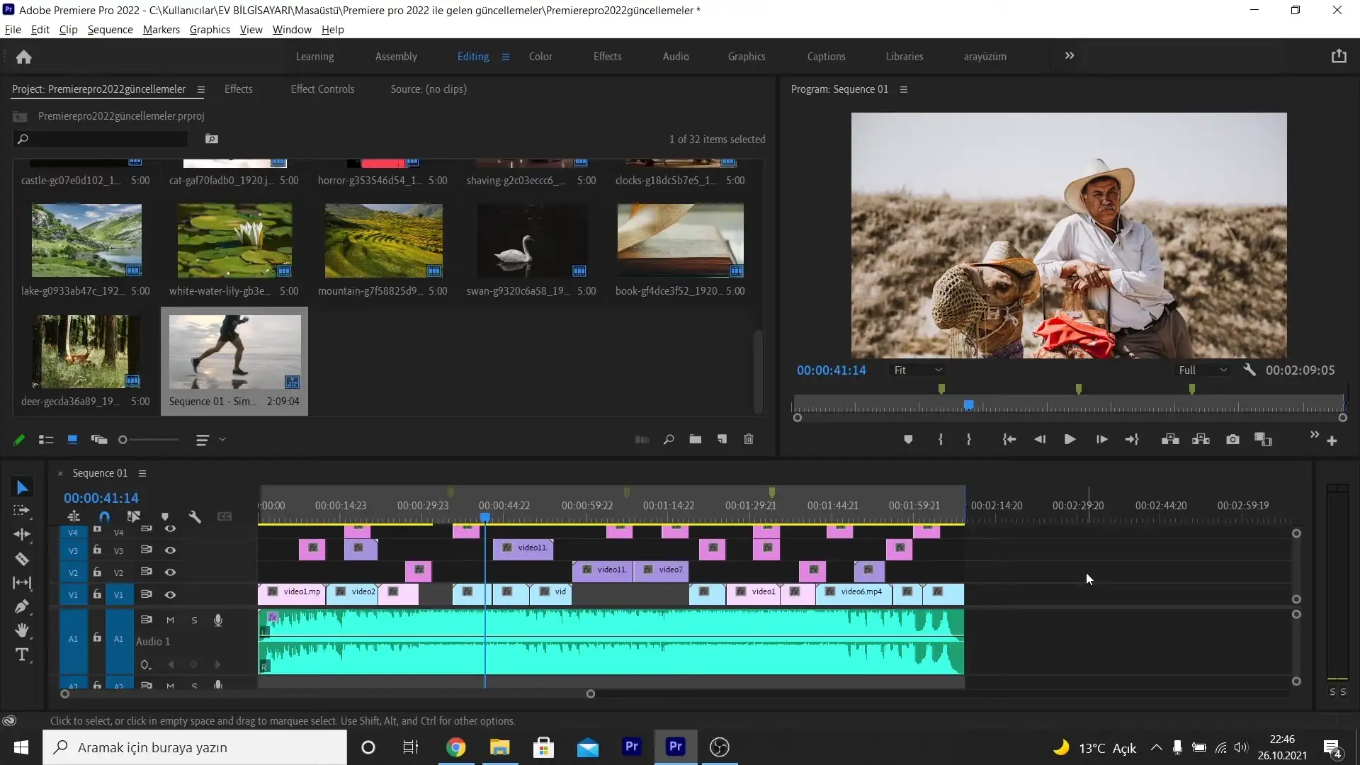Expand Program monitor overflow chevrons
Screen dimensions: 1360x765
(x=1315, y=434)
